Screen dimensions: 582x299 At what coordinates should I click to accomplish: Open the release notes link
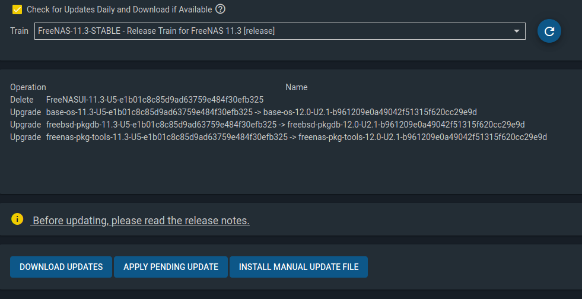[x=140, y=220]
